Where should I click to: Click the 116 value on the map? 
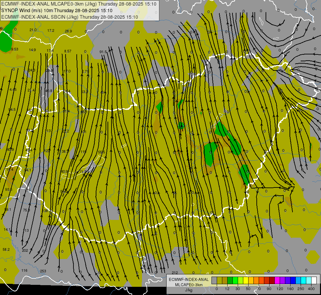pyautogui.click(x=24, y=270)
